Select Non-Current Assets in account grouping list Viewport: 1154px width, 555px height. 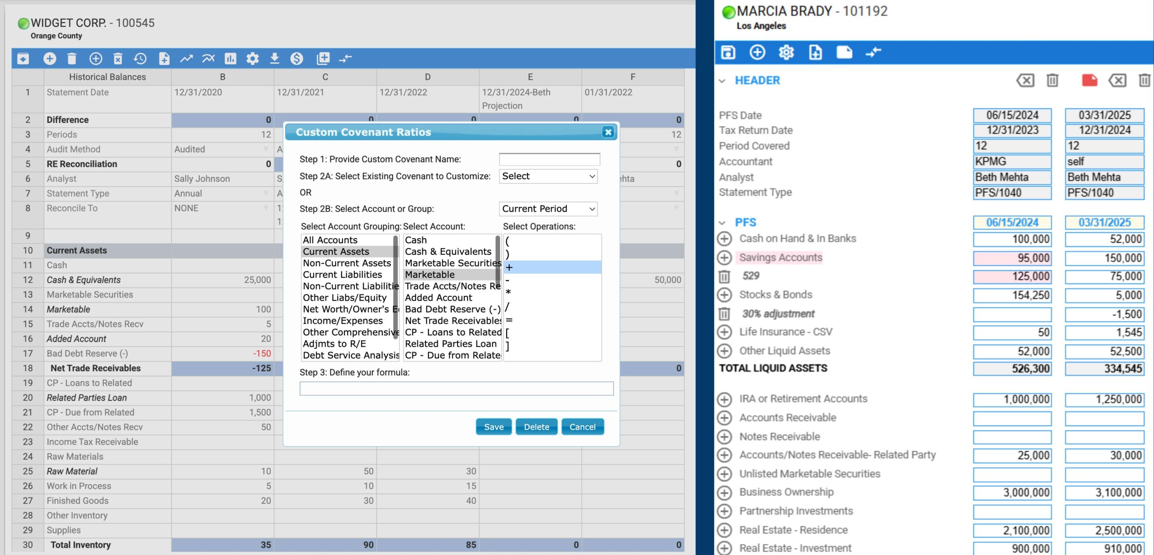[347, 263]
